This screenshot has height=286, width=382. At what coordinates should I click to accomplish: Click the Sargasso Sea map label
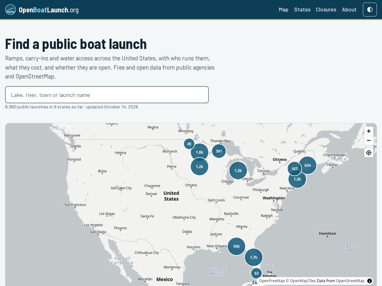(x=349, y=248)
